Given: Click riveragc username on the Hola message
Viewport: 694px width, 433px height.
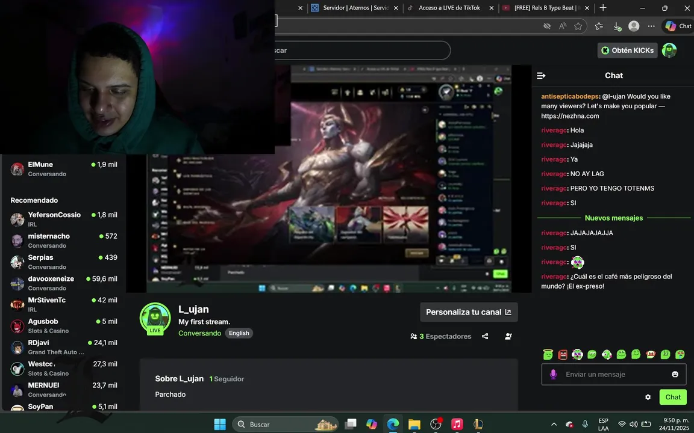Looking at the screenshot, I should (554, 131).
